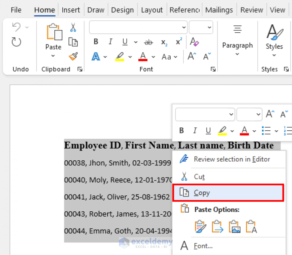Click the ribbon Copy pages icon
The image size is (292, 255).
point(73,42)
